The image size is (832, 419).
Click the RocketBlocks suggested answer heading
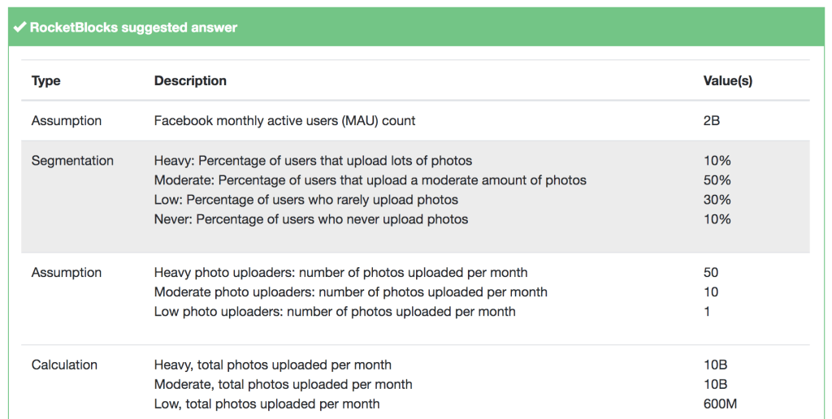[133, 28]
